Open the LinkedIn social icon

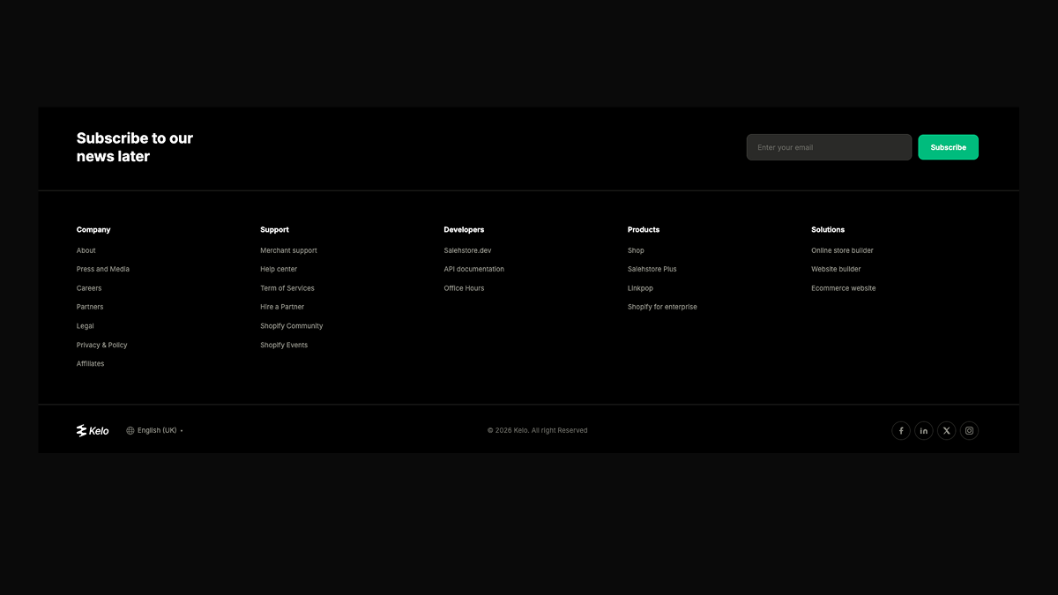(923, 430)
